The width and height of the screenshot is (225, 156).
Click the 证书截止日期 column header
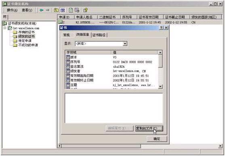(177, 17)
